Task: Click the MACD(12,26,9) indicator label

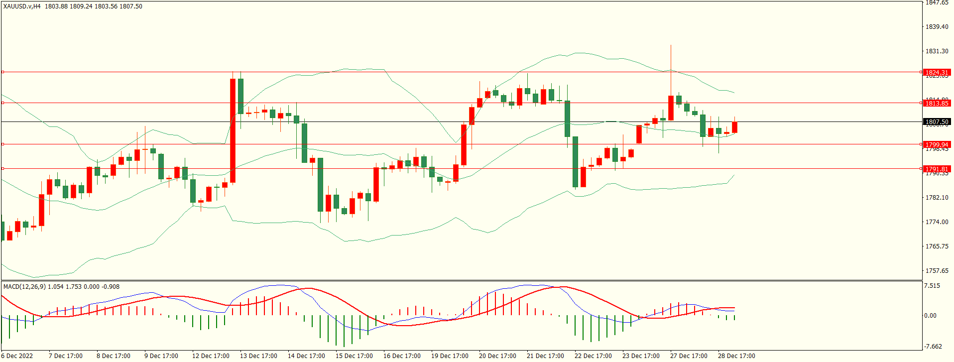Action: point(24,286)
